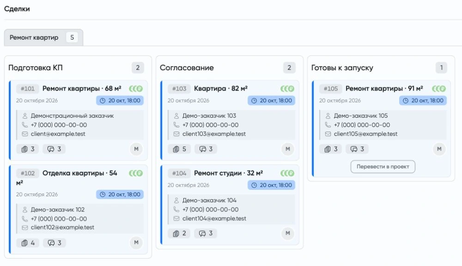
Task: Click the 20 окт, 18:00 deadline badge on #101
Action: [120, 101]
